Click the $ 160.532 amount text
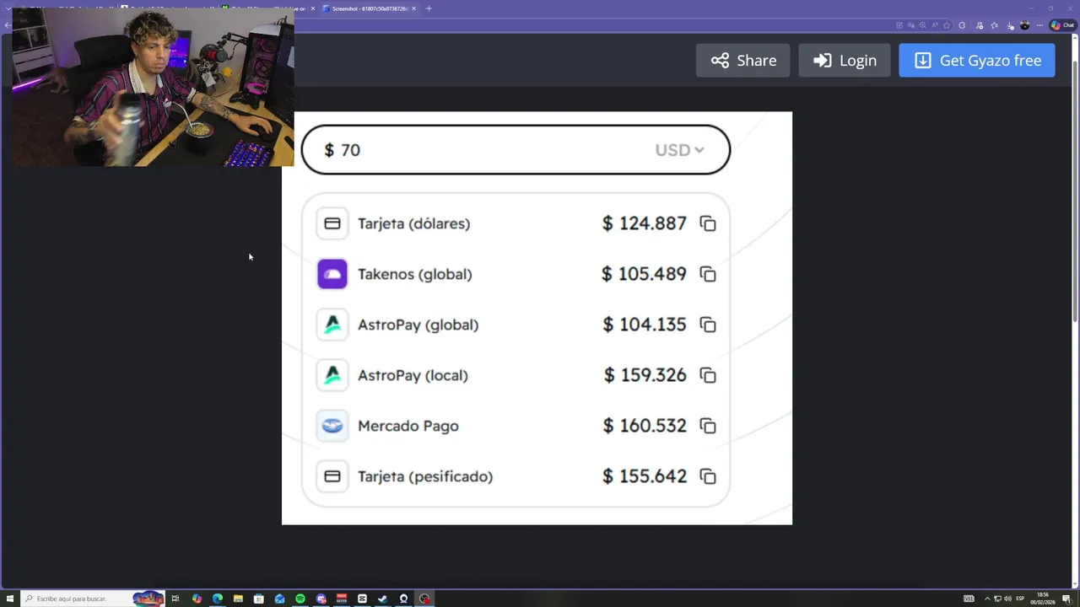The width and height of the screenshot is (1080, 607). 645,426
